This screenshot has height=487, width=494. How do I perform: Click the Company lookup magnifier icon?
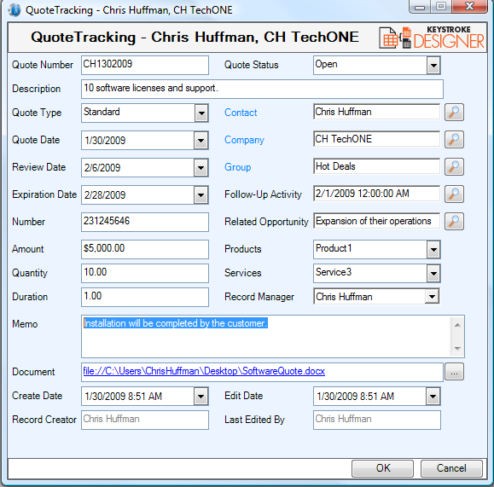tap(454, 139)
